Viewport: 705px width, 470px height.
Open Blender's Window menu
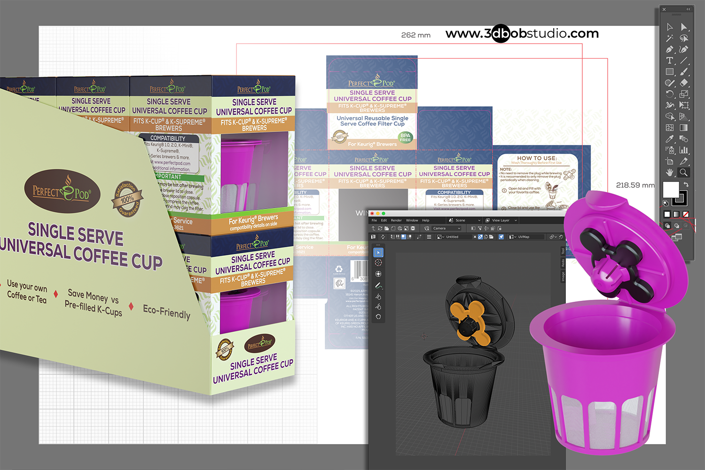point(412,220)
